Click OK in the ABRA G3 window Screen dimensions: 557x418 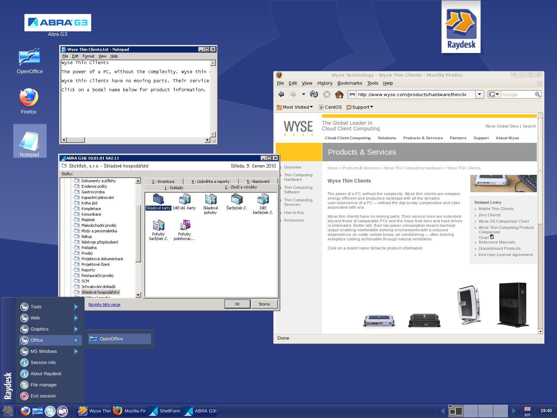[x=237, y=304]
